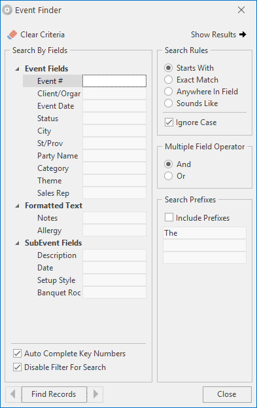The width and height of the screenshot is (257, 408).
Task: Click the Show Results arrow icon
Action: 243,35
